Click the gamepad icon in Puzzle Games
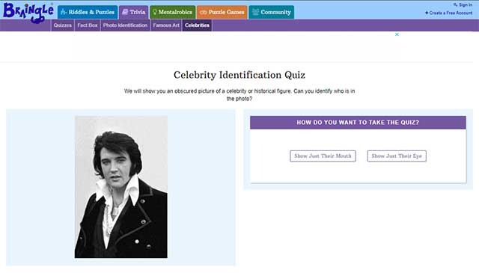The image size is (479, 273). 204,12
